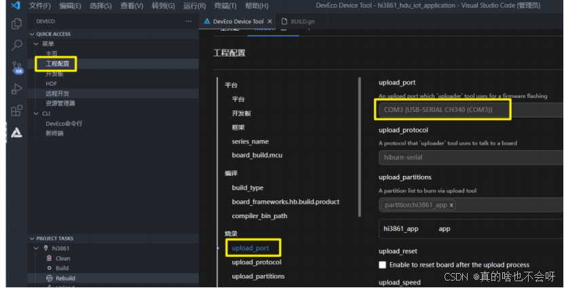Open DevEco命令行 under CLI
Screen dimensions: 564x288
point(64,124)
